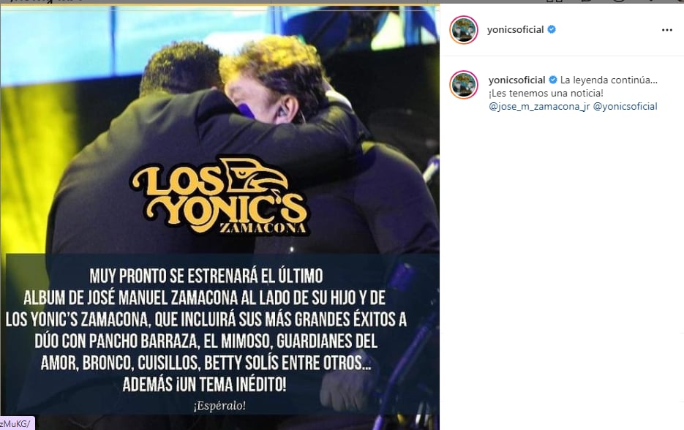684x430 pixels.
Task: Click the verified badge in the caption
Action: 553,80
